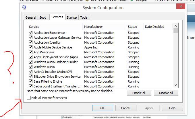Disable Apple Mobile Device Service checkbox
Screen dimensions: 195x119
click(x=31, y=47)
